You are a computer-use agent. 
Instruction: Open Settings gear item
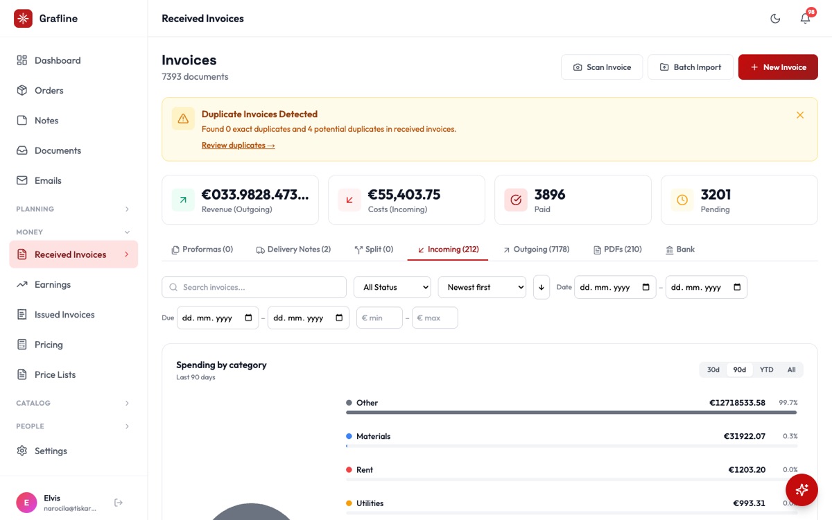coord(73,451)
